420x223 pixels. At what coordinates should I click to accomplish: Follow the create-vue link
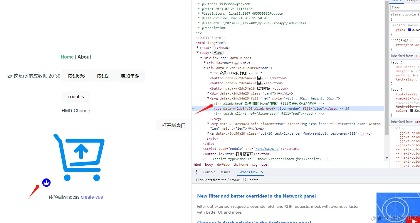tap(92, 197)
